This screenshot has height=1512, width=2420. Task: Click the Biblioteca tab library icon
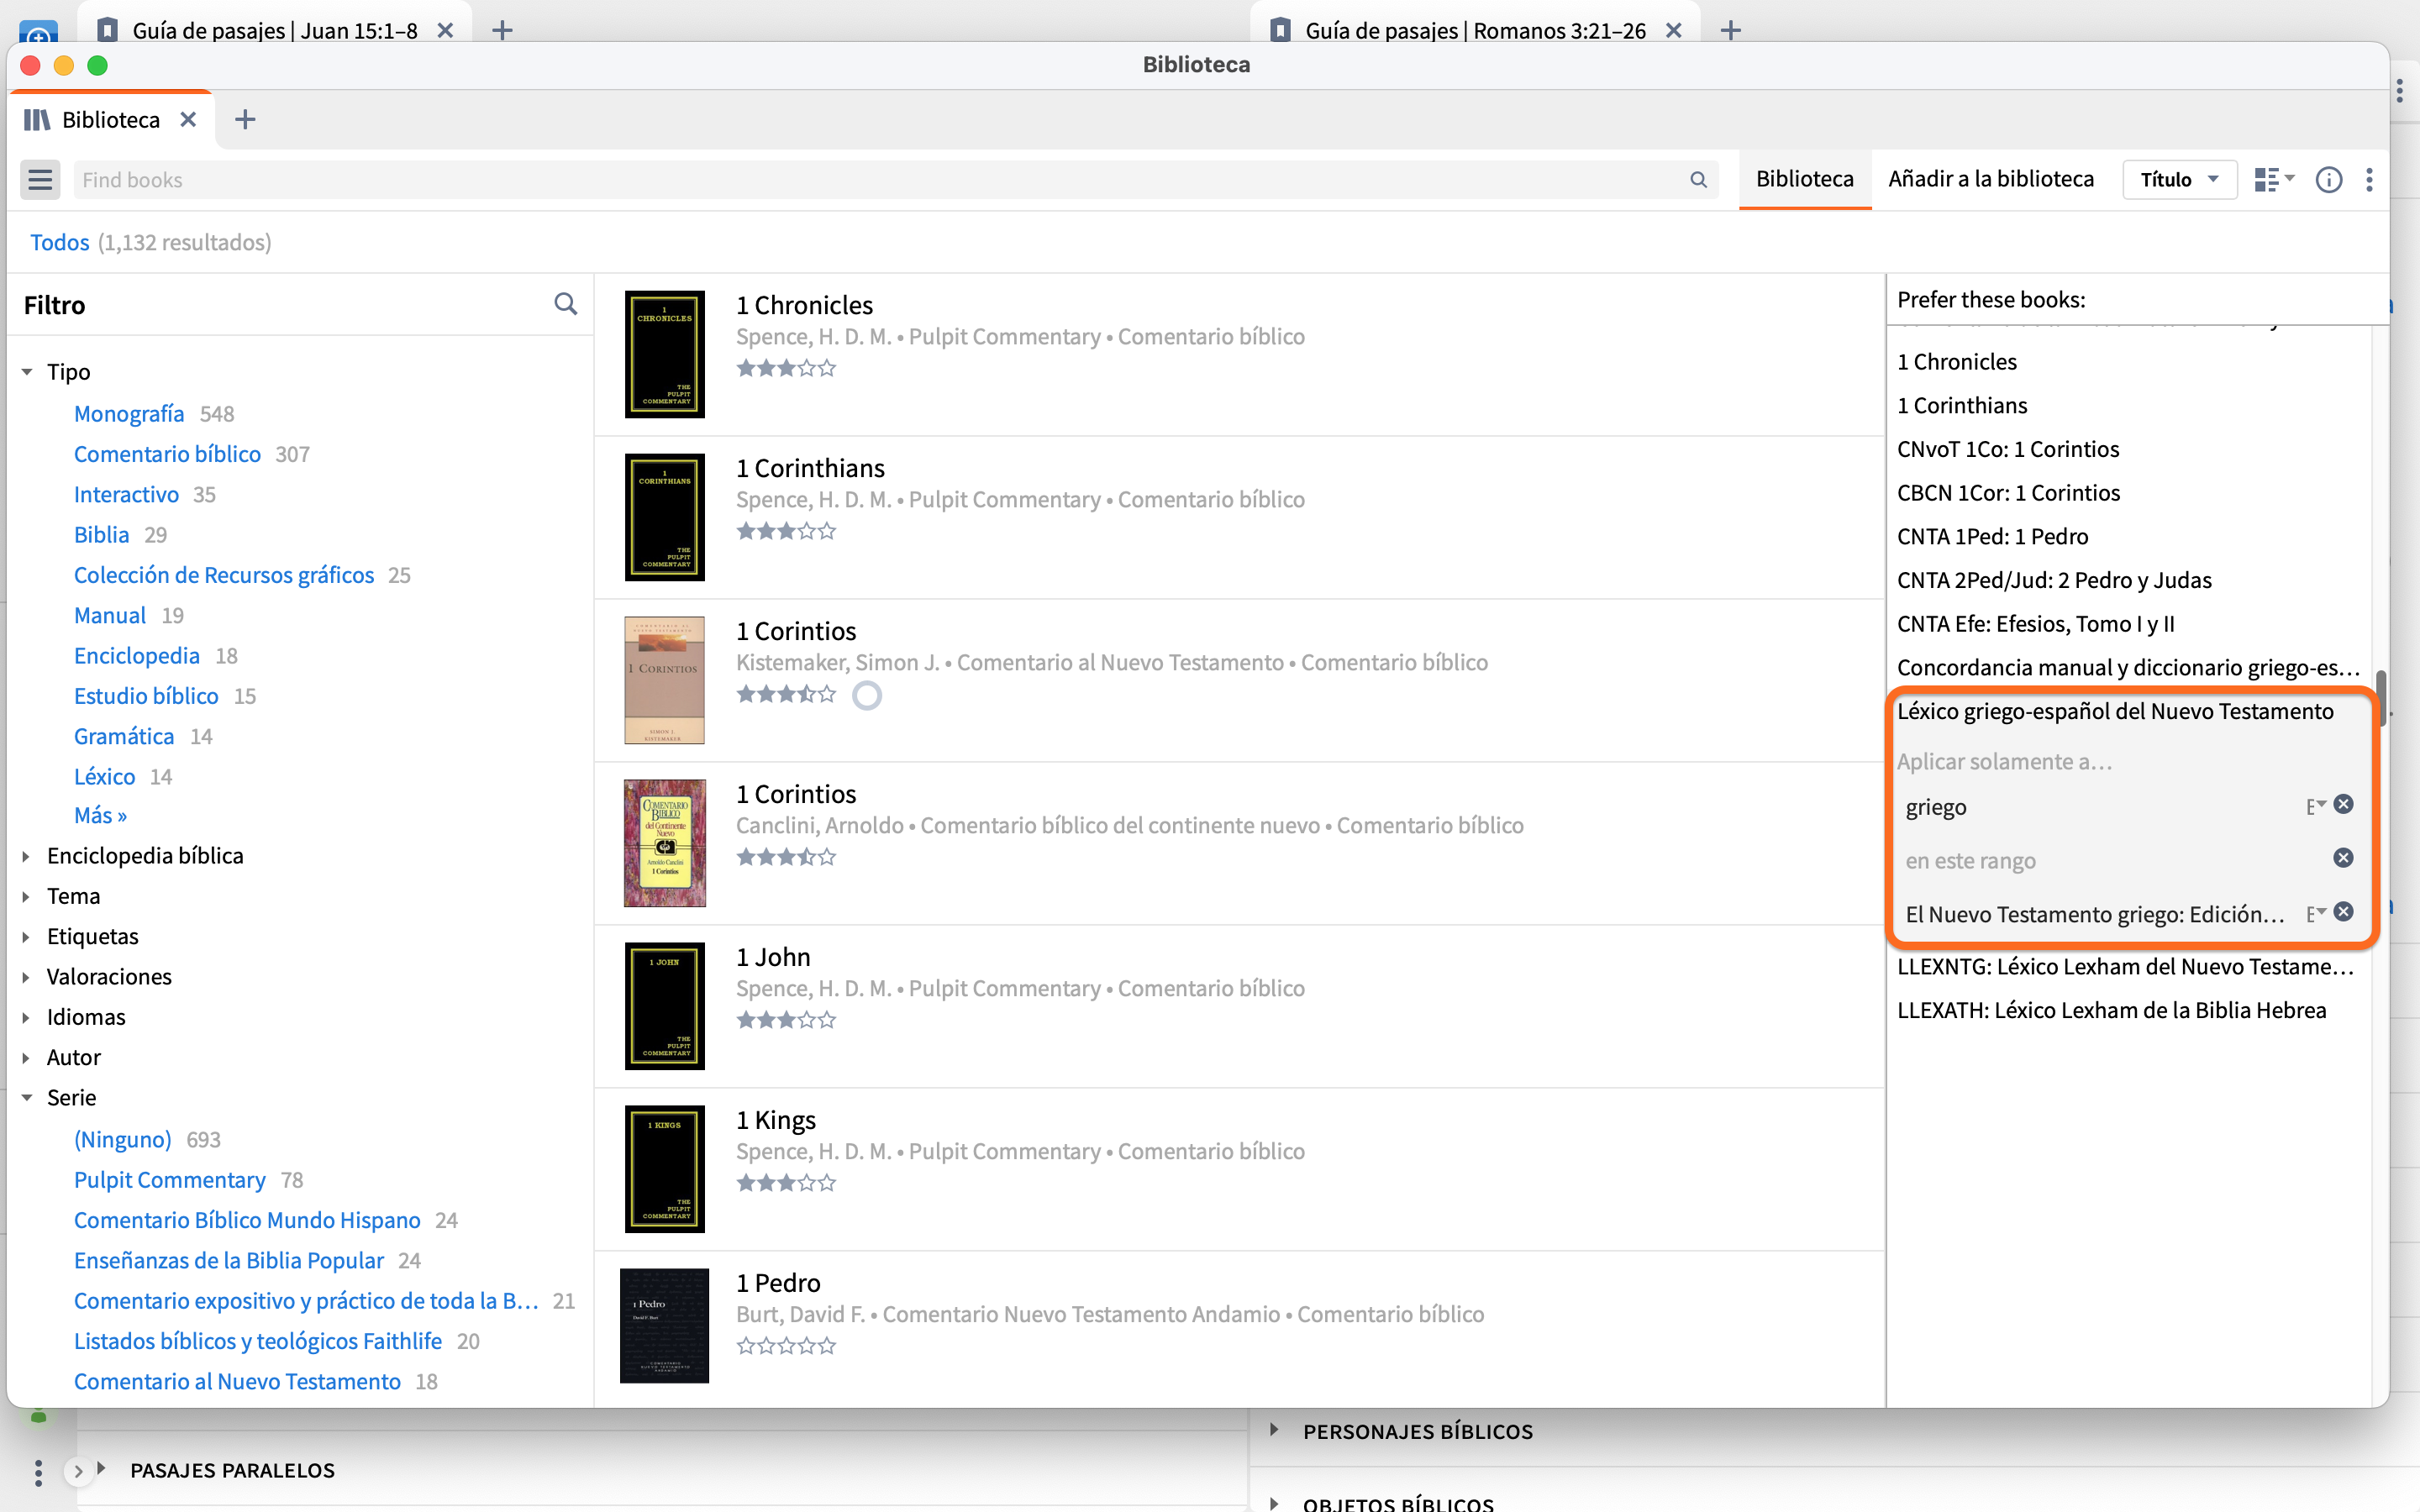pyautogui.click(x=37, y=120)
